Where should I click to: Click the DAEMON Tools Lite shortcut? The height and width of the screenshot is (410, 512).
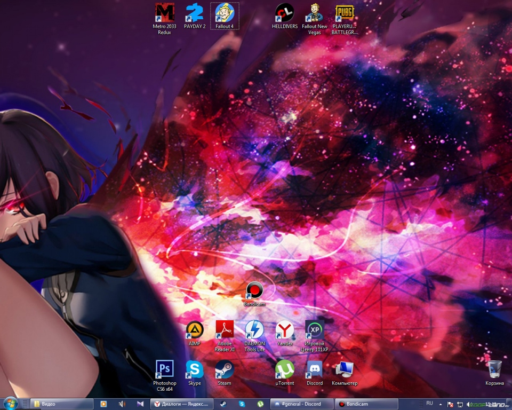pos(254,336)
